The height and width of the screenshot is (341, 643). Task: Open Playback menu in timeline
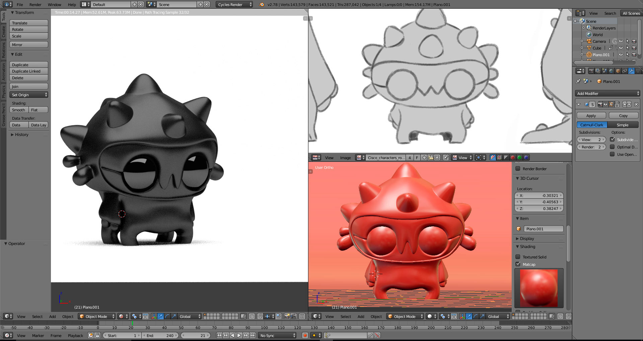(x=75, y=336)
